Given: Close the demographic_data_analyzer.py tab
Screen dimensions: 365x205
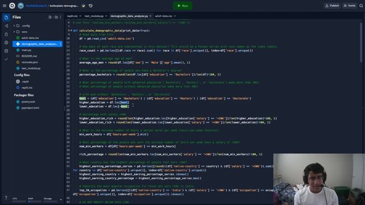Looking at the screenshot, I should [x=151, y=16].
